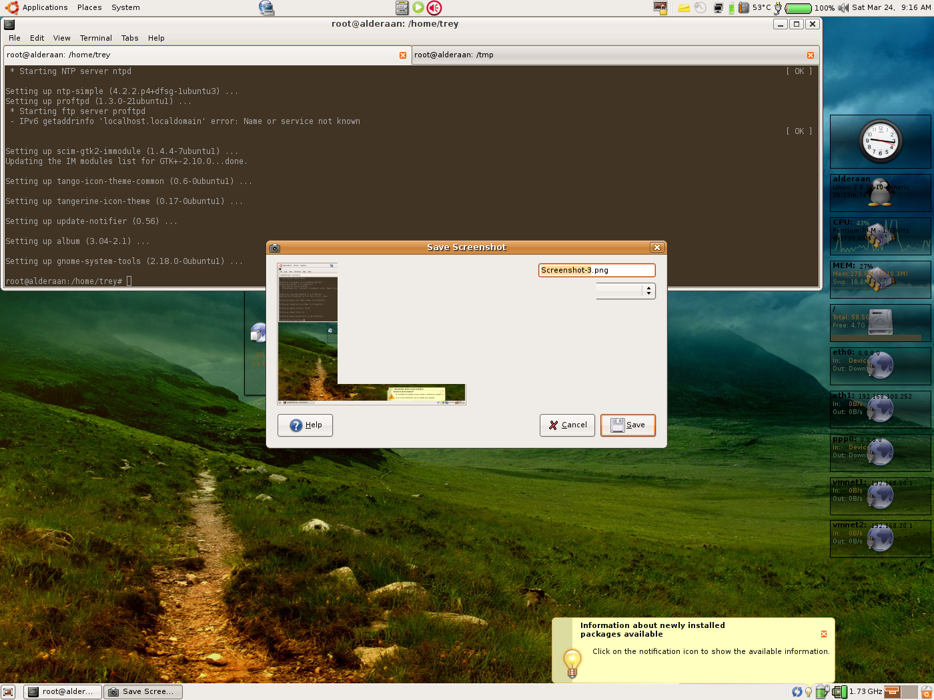The image size is (934, 700).
Task: Select the root@alderaan: /home/trey tab
Action: click(207, 55)
